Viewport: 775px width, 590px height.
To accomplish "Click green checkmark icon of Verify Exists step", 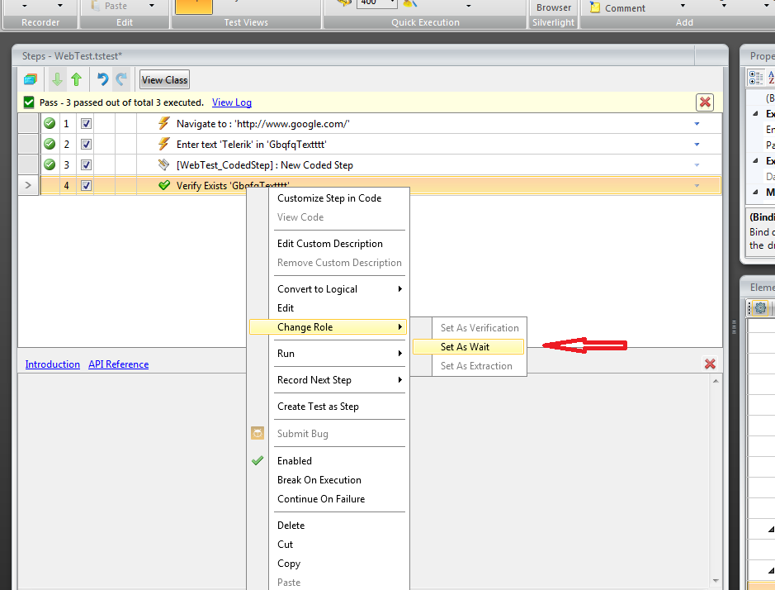I will 164,185.
